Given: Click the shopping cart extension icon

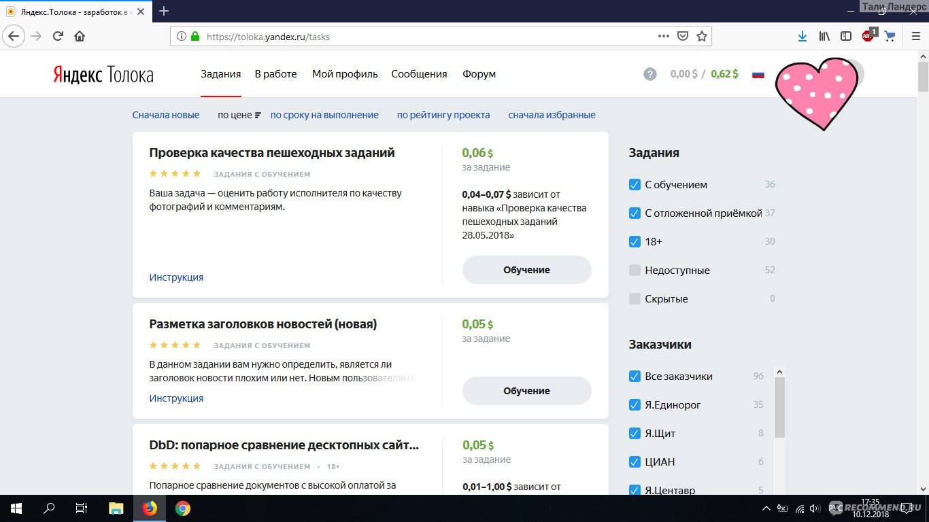Looking at the screenshot, I should [x=890, y=36].
